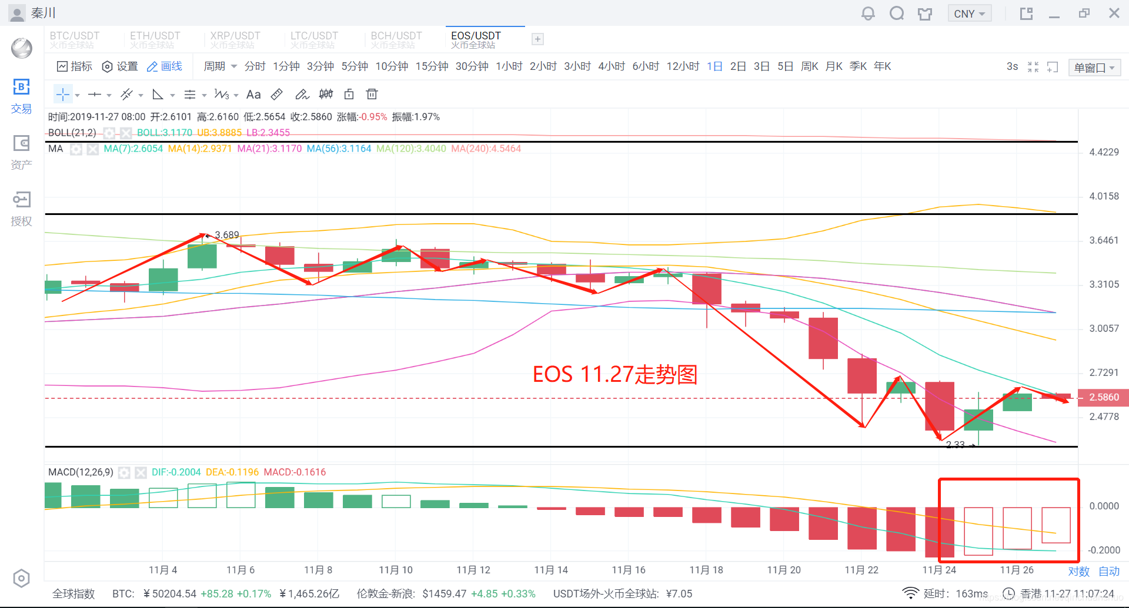Select the crosshair cursor tool
The height and width of the screenshot is (608, 1129).
(62, 94)
